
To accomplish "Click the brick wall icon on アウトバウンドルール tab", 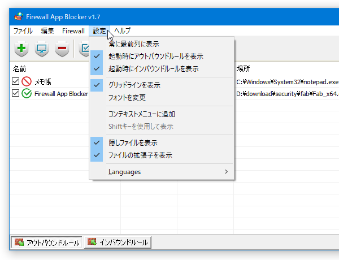I will [19, 242].
